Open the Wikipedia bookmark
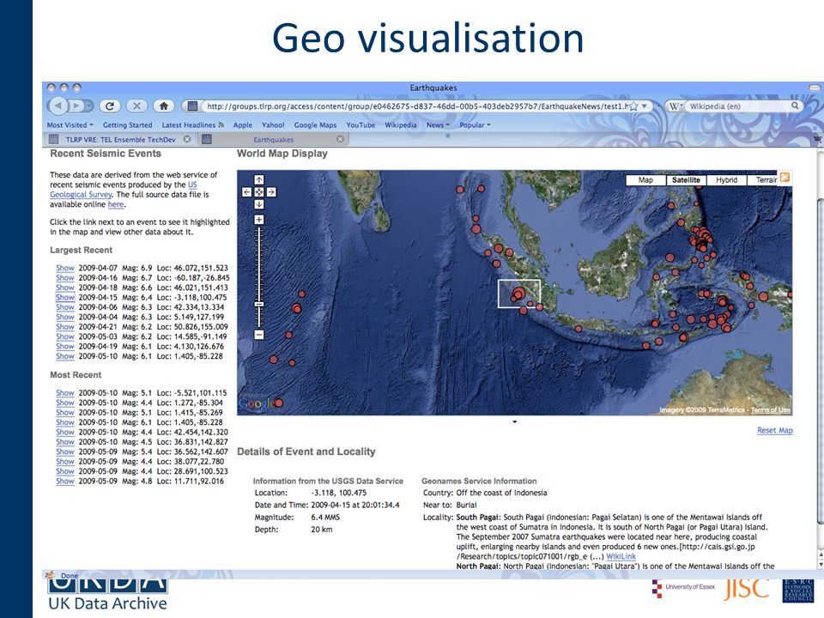 [x=401, y=125]
